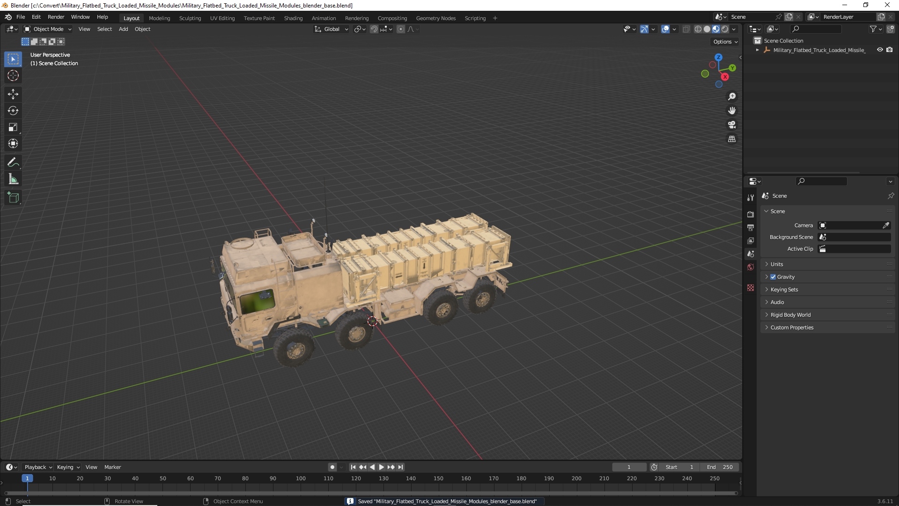Activate the Transform tool
The width and height of the screenshot is (899, 506).
(13, 143)
